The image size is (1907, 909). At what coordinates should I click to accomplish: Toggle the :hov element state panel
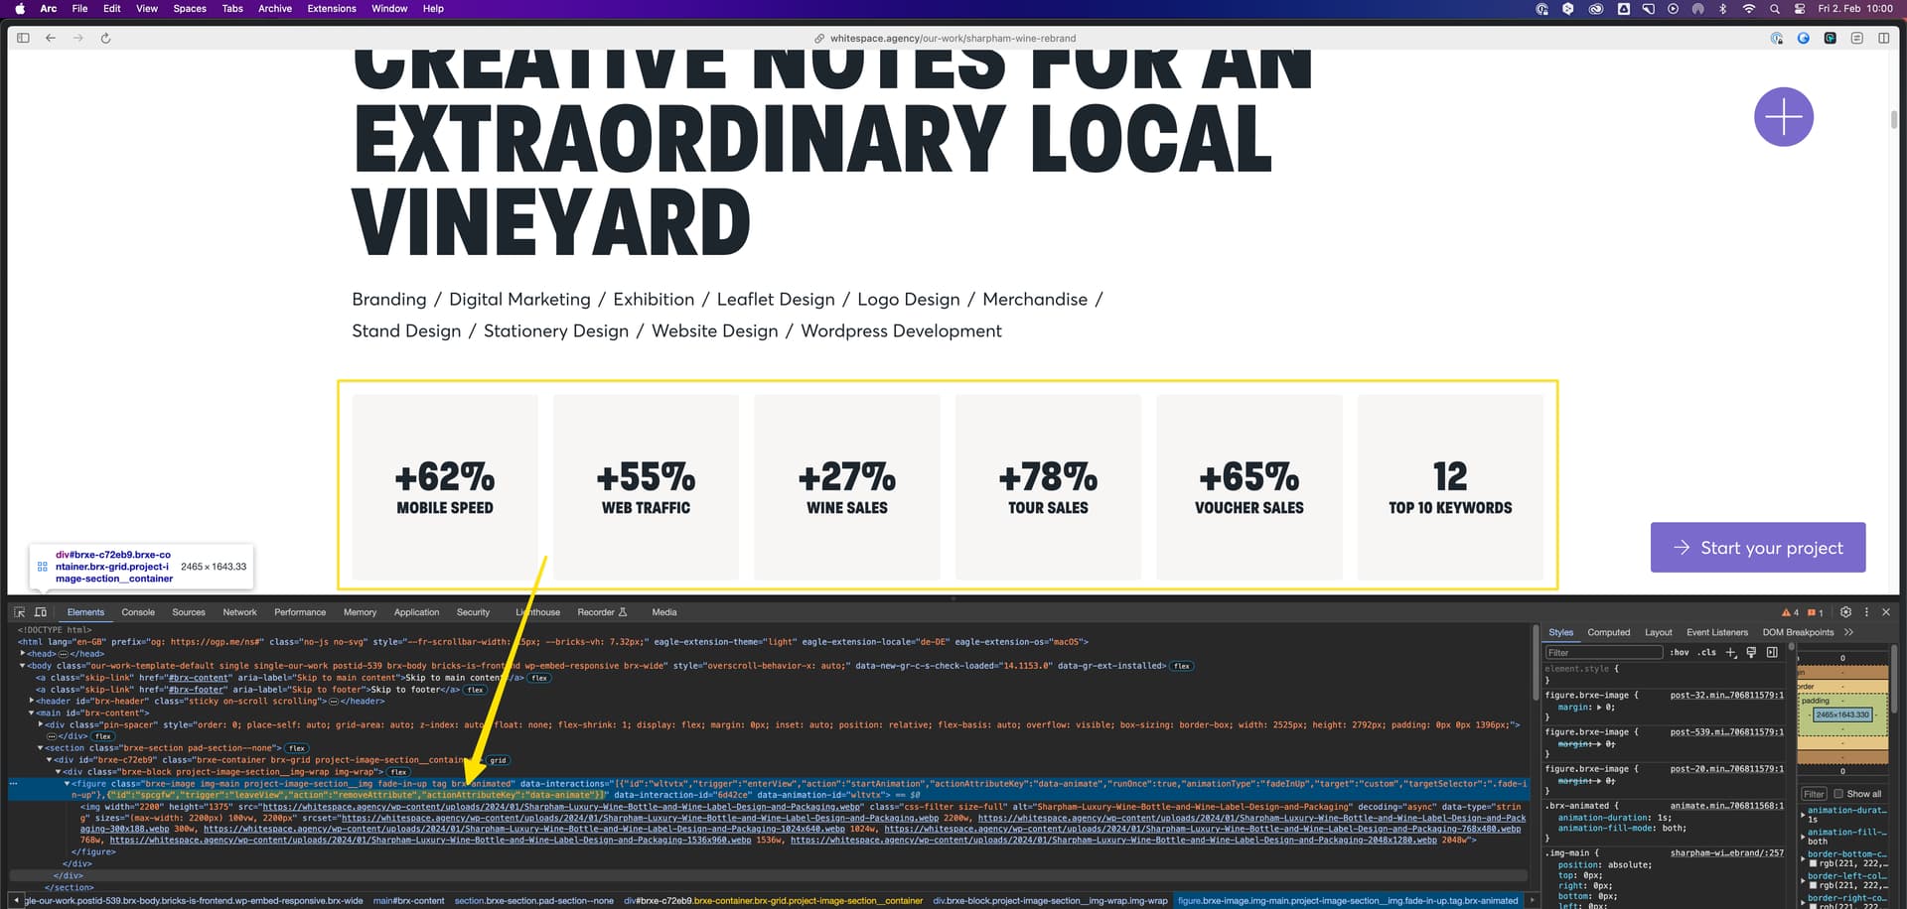(1680, 652)
